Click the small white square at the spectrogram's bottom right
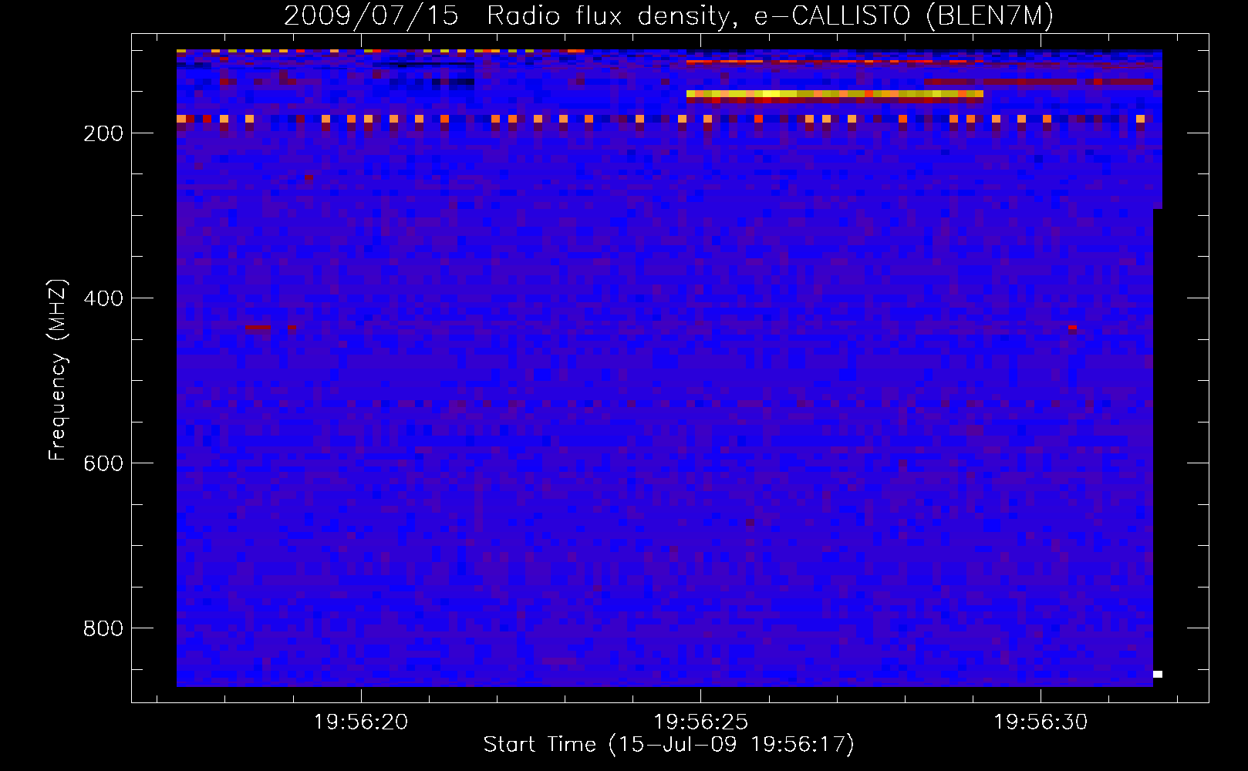The image size is (1248, 771). (x=1158, y=675)
